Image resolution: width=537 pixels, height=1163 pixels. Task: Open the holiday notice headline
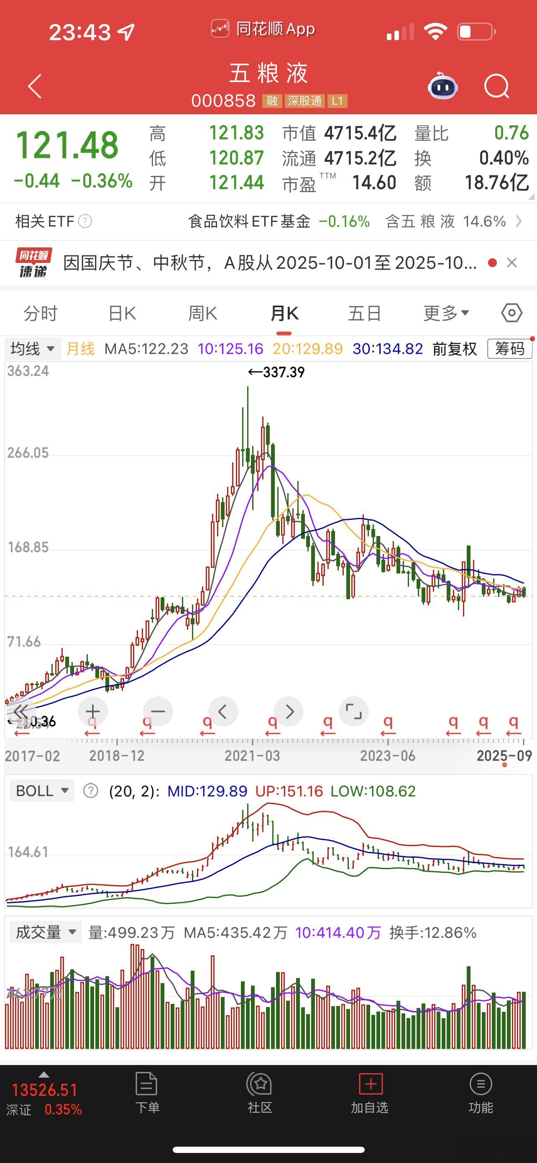tap(270, 262)
